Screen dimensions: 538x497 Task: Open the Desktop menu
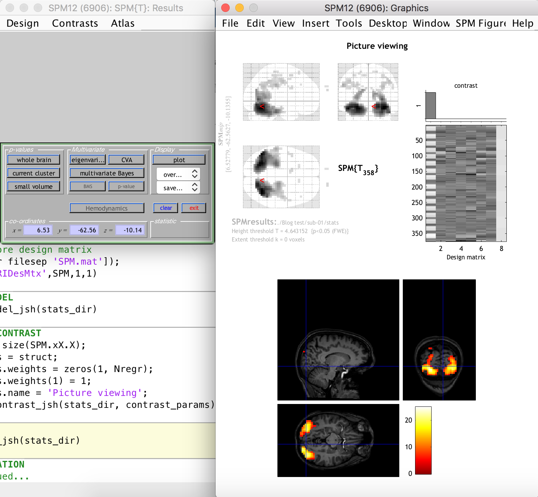pos(388,23)
